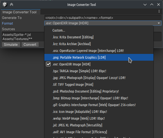This screenshot has width=163, height=138.
Task: Click the Convert button
Action: (30, 44)
